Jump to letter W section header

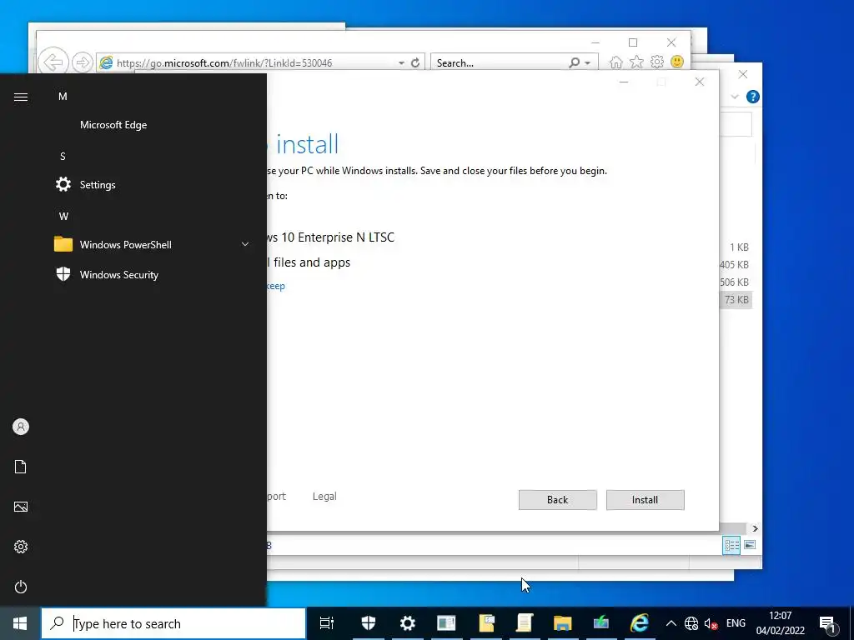click(63, 216)
